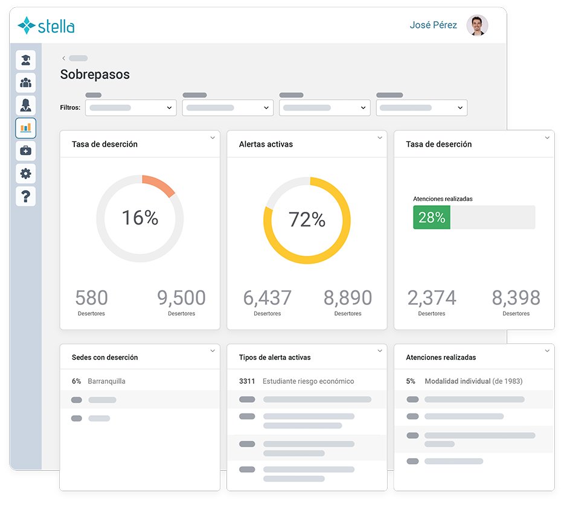The image size is (564, 513).
Task: Click the Atenciones realizadas progress label
Action: pos(443,199)
